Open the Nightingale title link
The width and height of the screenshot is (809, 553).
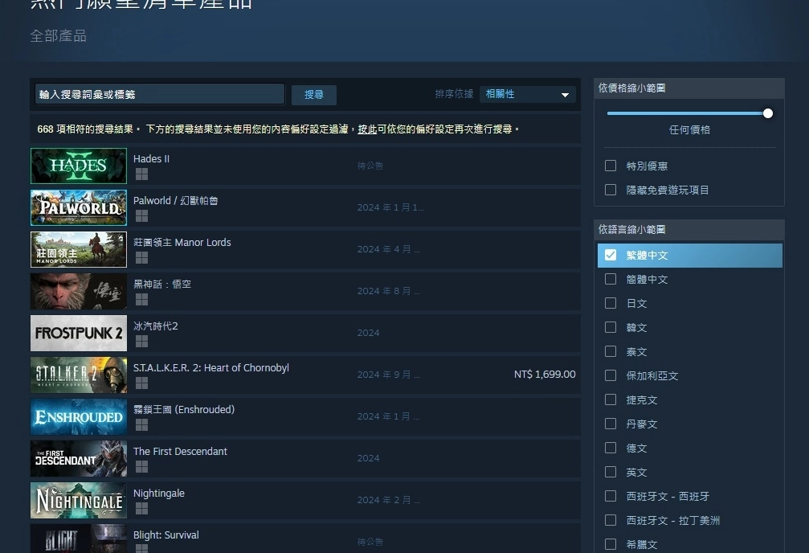(x=159, y=493)
